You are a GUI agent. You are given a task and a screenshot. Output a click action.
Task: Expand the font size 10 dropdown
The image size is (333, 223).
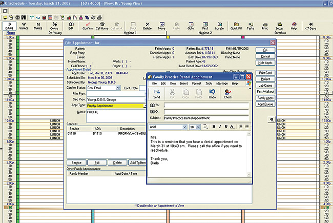tap(198, 126)
